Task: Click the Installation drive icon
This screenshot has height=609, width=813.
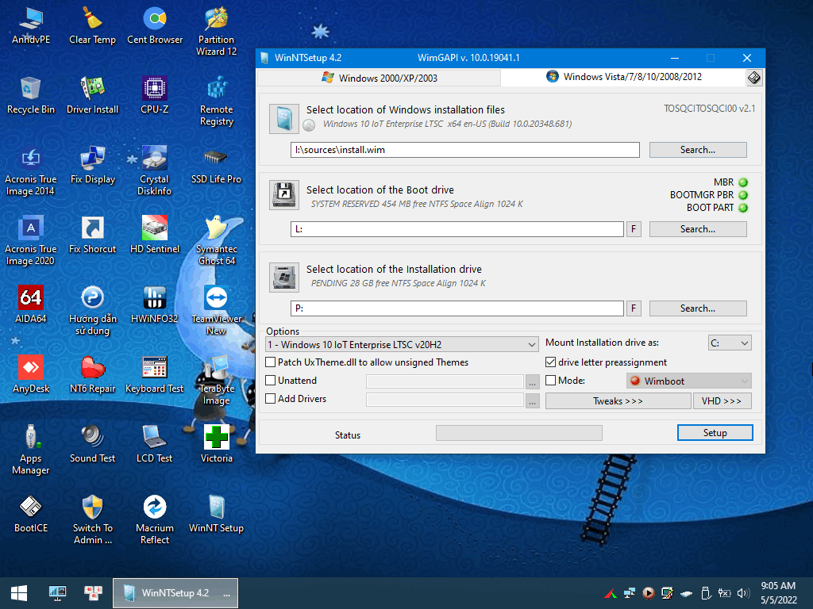Action: pyautogui.click(x=284, y=277)
